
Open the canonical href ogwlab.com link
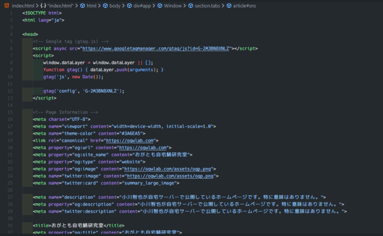point(129,141)
